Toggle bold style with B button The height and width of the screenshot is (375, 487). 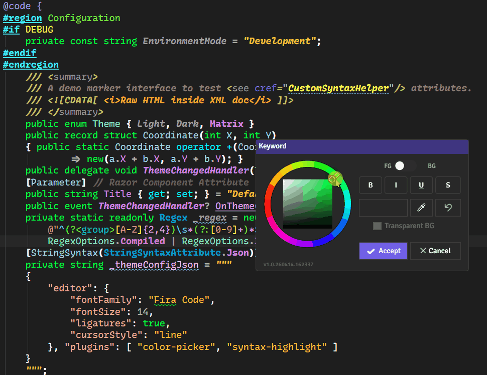pos(371,185)
